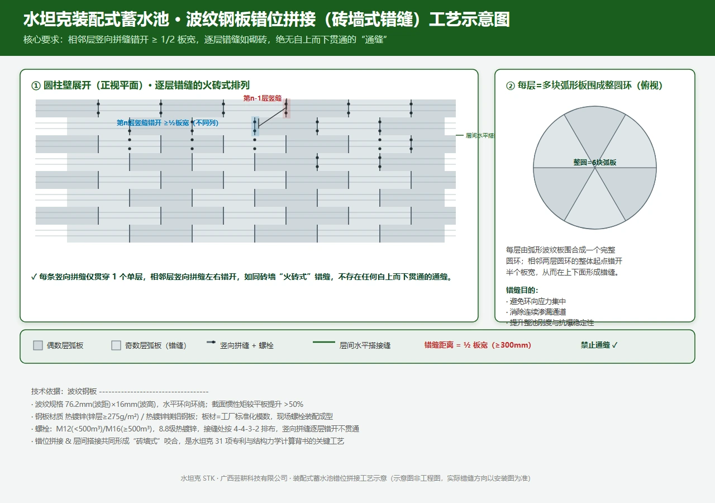This screenshot has height=503, width=715.
Task: Select the main title 水坦克装配式蓄水池 heading
Action: point(266,20)
